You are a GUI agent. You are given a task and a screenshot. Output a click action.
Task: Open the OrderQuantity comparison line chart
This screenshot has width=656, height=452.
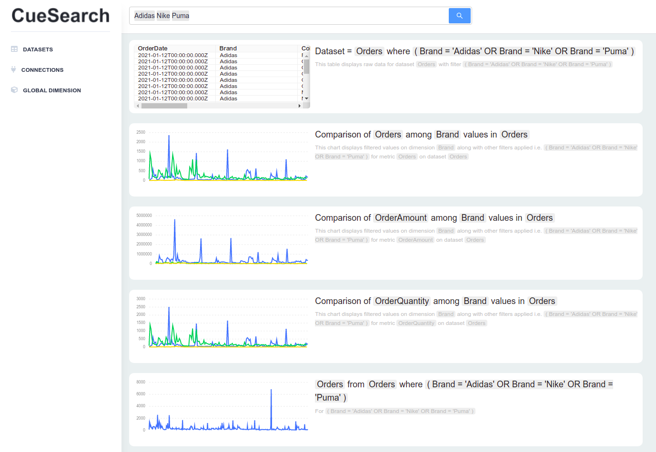(x=222, y=323)
